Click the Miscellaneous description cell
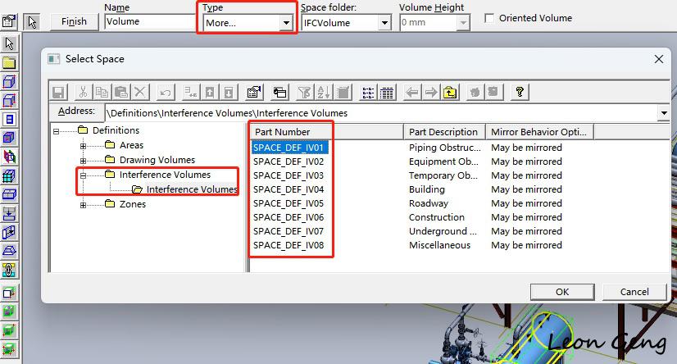Viewport: 677px width, 364px height. click(x=439, y=245)
